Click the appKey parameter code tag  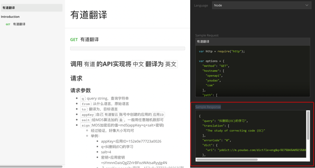[x=88, y=115]
